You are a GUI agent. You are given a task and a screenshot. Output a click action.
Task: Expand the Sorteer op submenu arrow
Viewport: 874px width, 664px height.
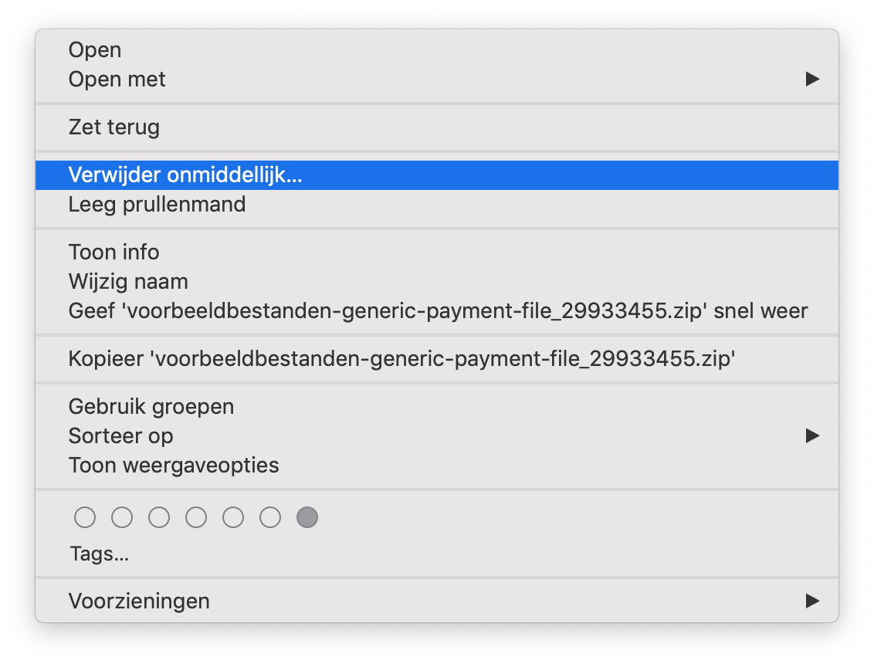pyautogui.click(x=813, y=436)
